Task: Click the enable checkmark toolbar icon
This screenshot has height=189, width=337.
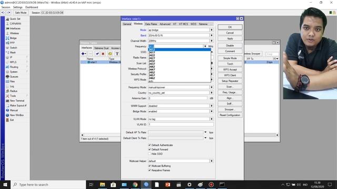Action: point(97,54)
